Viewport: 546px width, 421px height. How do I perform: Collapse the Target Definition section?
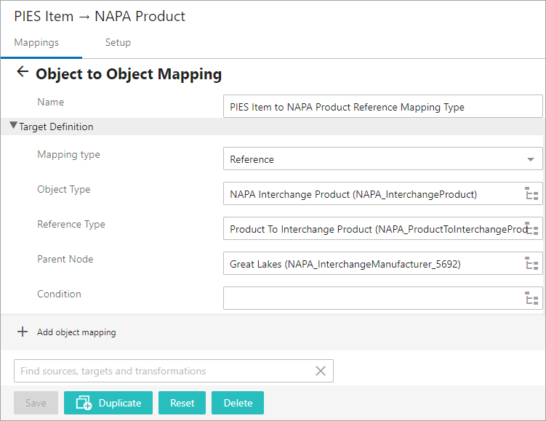coord(13,125)
